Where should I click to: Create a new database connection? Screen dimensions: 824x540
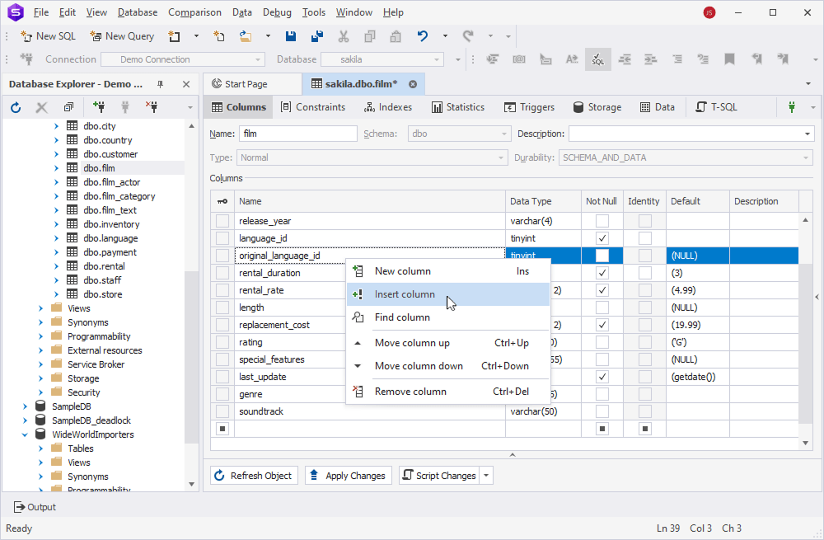(100, 106)
